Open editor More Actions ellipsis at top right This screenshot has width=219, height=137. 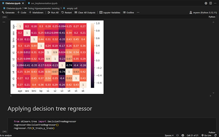[215, 3]
